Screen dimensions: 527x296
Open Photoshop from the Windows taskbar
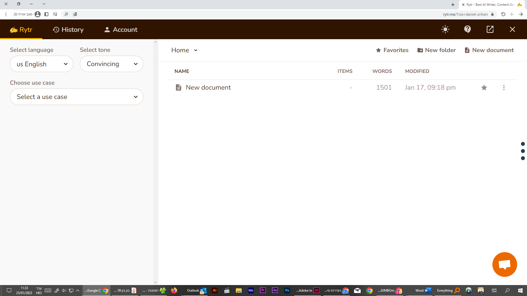(287, 291)
